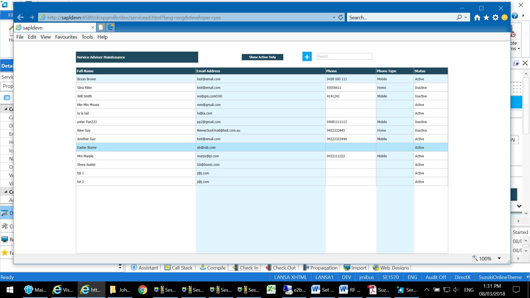The image size is (530, 298).
Task: Click Check Out in bottom toolbar
Action: 280,268
